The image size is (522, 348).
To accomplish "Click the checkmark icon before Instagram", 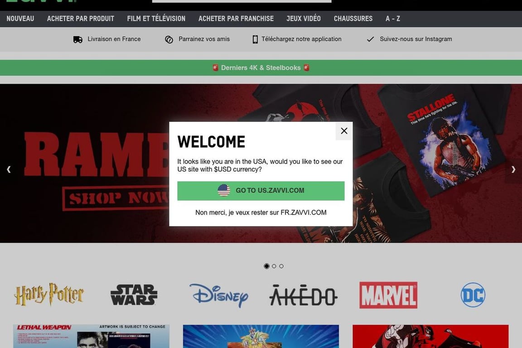I will coord(370,39).
